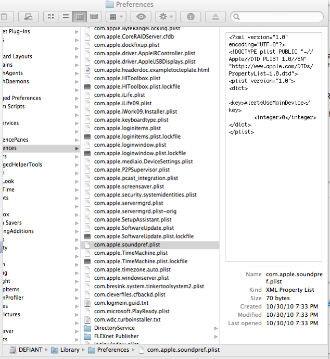
Task: Click the FLEXnet Publisher folder icon
Action: (x=87, y=336)
